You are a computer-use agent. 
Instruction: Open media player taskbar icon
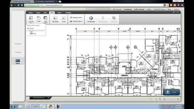tap(28, 107)
